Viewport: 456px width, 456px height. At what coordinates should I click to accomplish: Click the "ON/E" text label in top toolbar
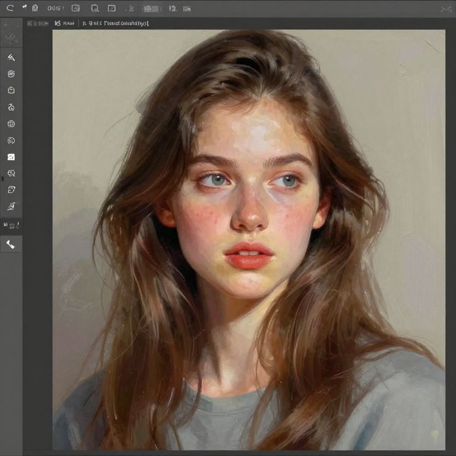click(55, 8)
